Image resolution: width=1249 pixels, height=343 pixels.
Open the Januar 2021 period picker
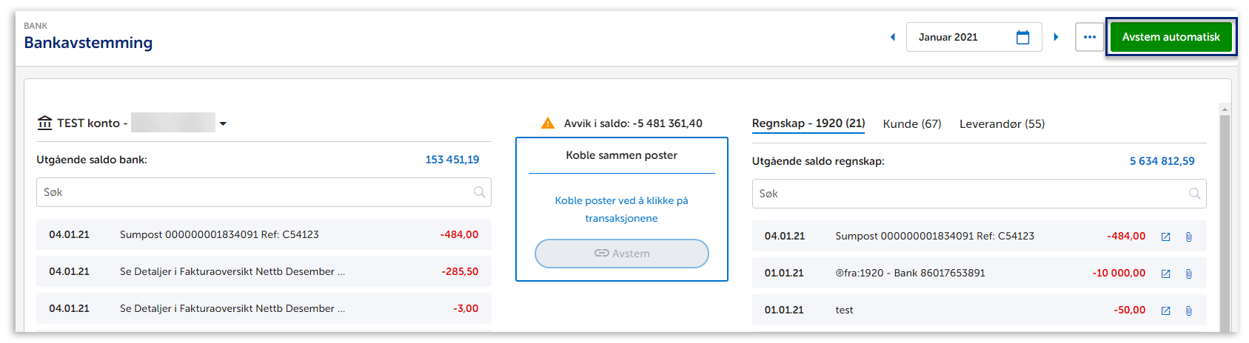(959, 37)
